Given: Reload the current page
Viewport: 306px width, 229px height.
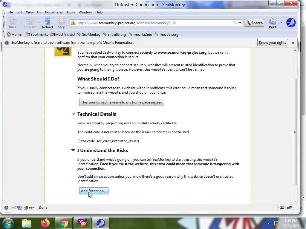Looking at the screenshot, I should [48, 23].
